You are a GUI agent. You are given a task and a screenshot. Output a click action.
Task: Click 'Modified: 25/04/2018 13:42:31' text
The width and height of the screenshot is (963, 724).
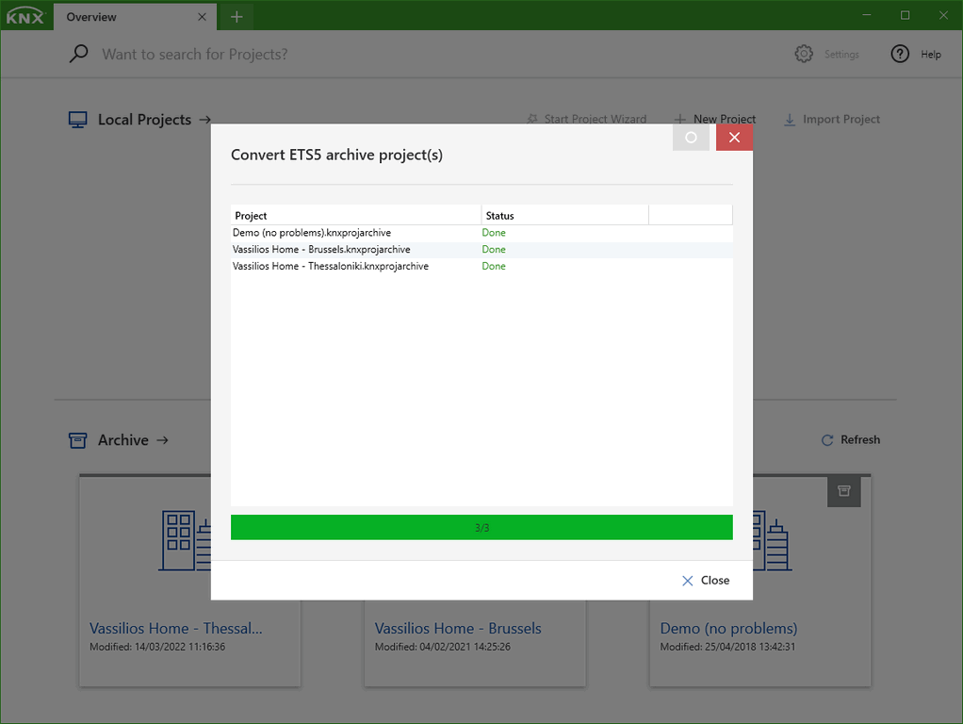pyautogui.click(x=727, y=647)
